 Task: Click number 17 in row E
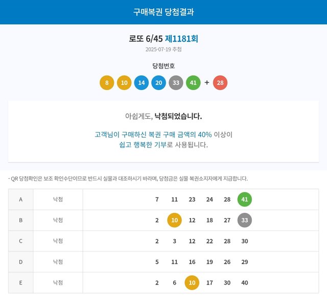tap(209, 283)
